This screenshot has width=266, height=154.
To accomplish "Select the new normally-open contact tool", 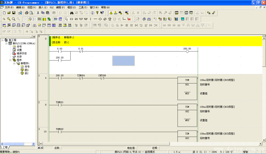I will pos(71,19).
